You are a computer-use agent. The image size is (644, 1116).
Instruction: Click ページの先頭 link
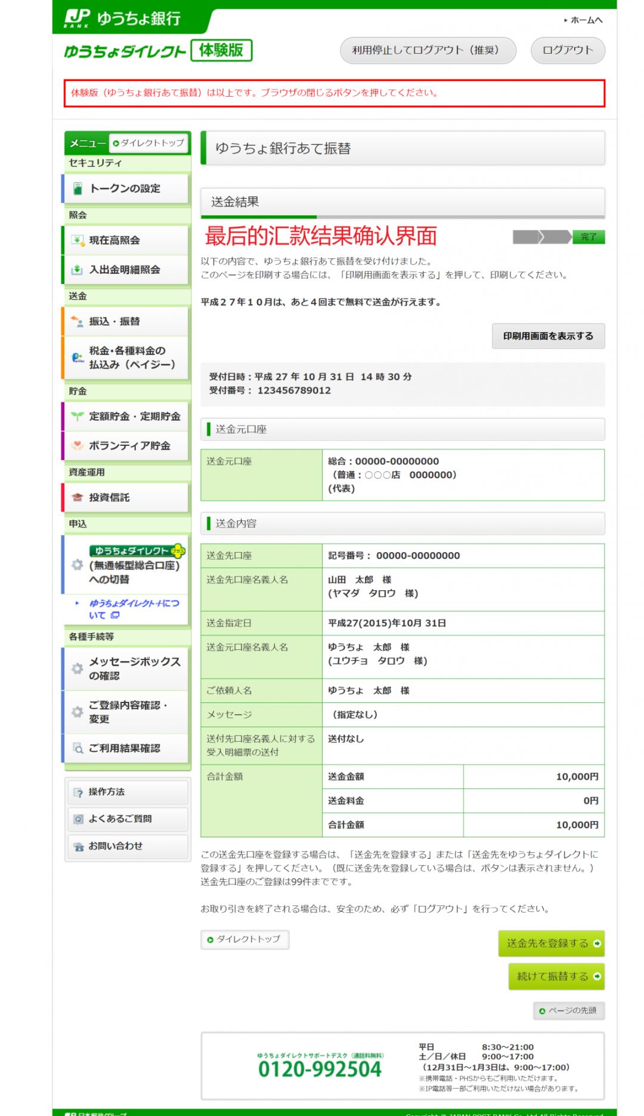[x=569, y=1010]
